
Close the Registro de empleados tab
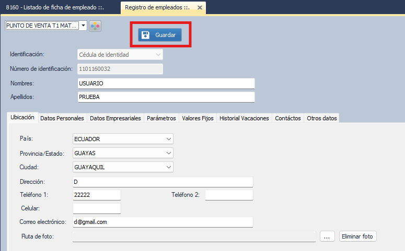[x=199, y=7]
